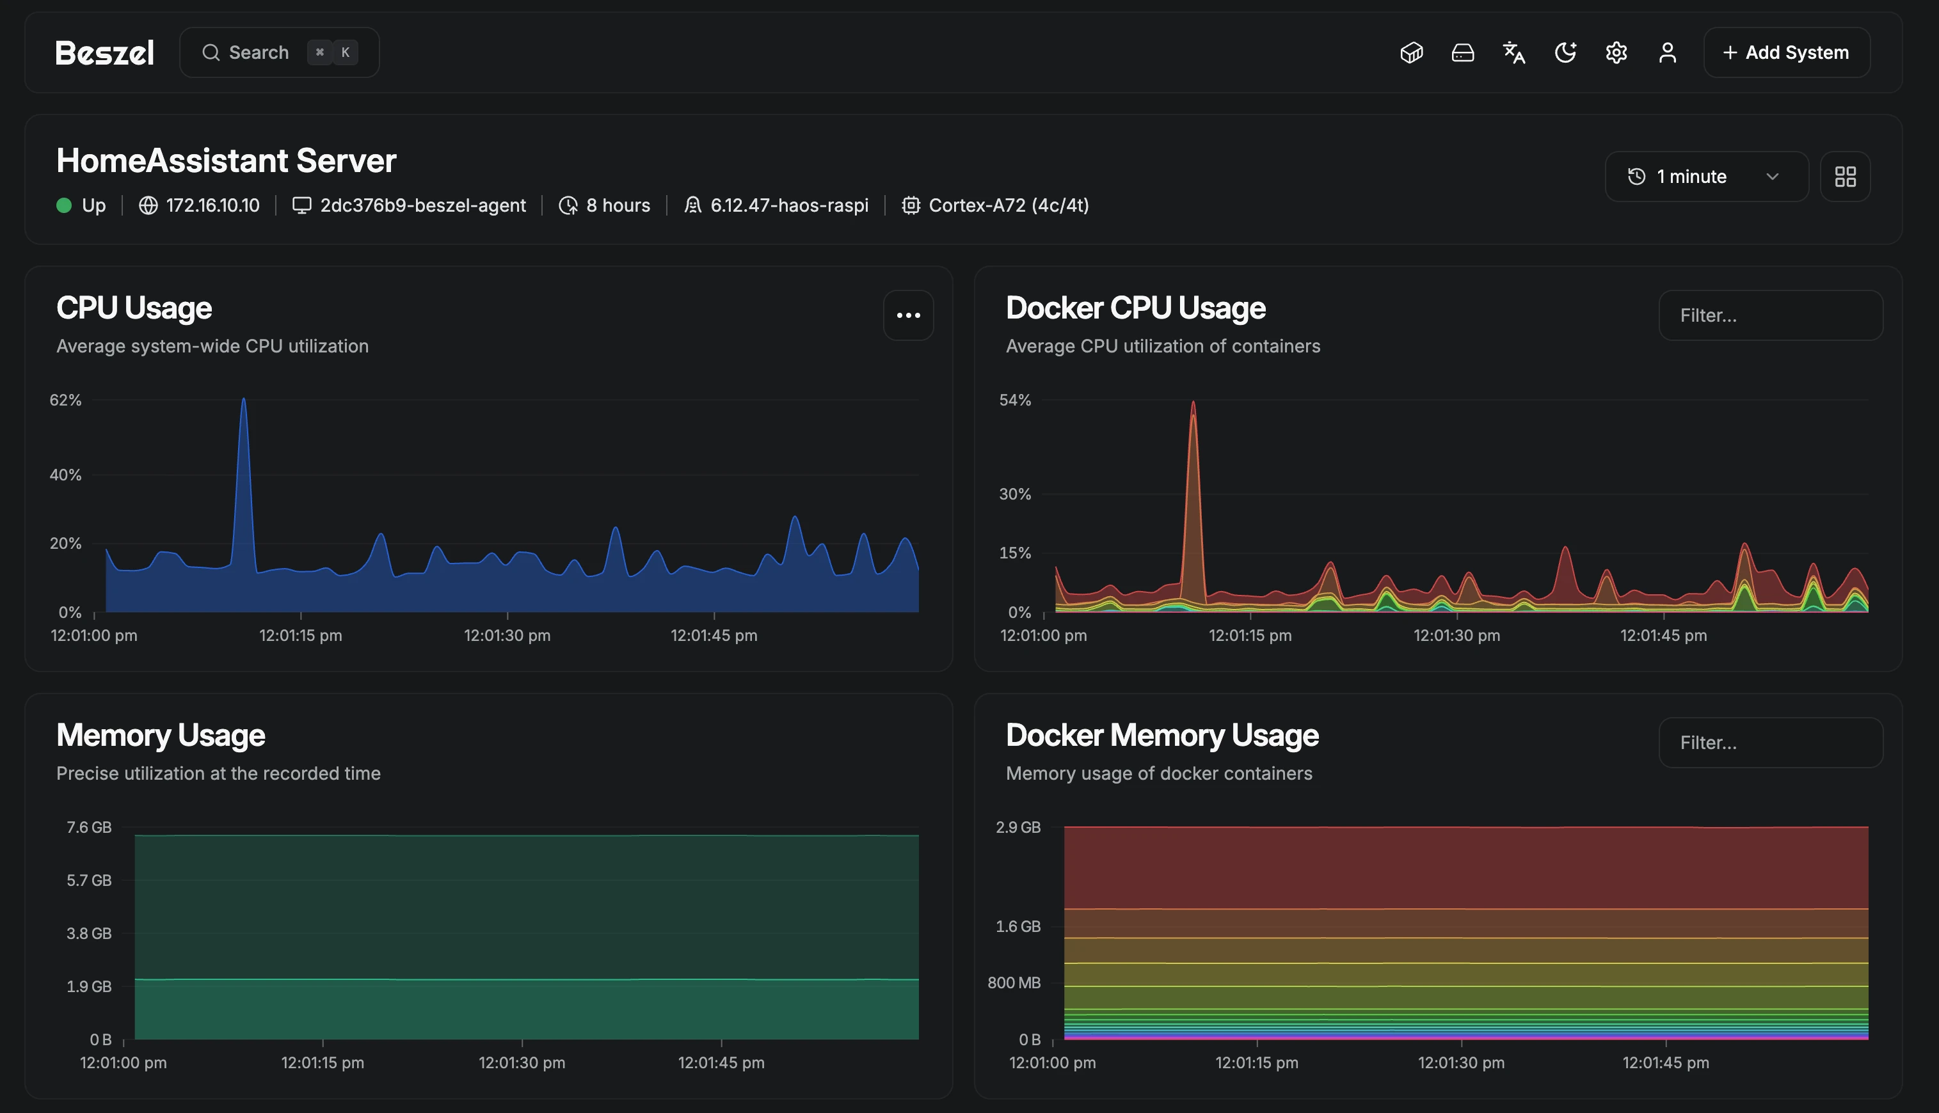The width and height of the screenshot is (1939, 1113).
Task: Expand the time range chevron arrow
Action: 1773,177
